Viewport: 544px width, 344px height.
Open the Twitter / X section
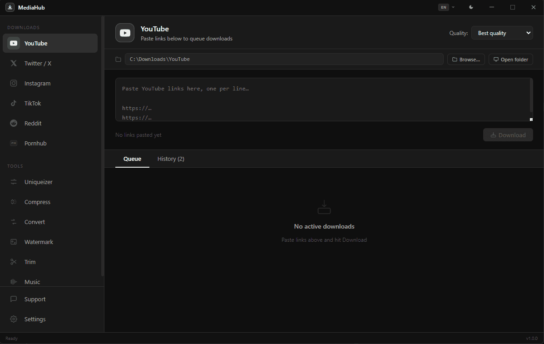(x=50, y=63)
